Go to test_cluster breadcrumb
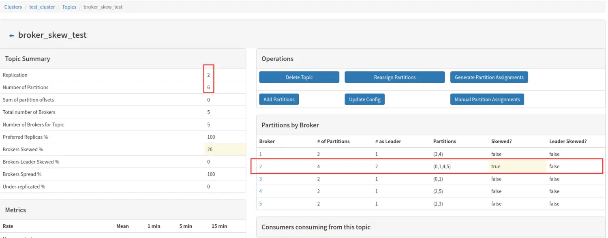The height and width of the screenshot is (238, 608). pyautogui.click(x=42, y=7)
